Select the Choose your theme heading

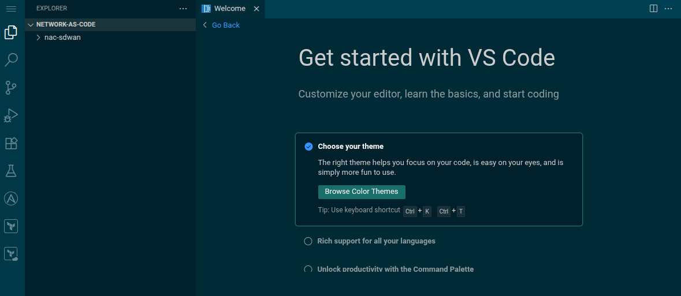(x=351, y=146)
